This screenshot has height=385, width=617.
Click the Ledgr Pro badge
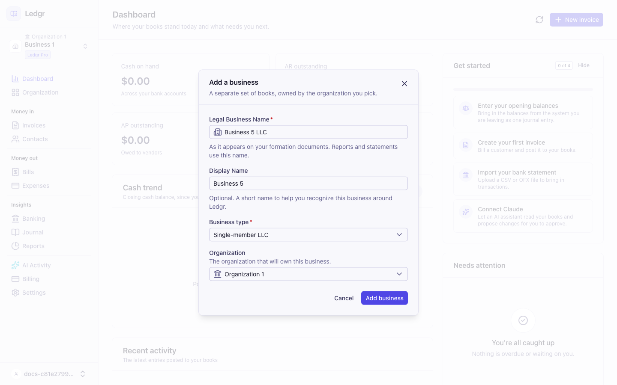pos(38,55)
